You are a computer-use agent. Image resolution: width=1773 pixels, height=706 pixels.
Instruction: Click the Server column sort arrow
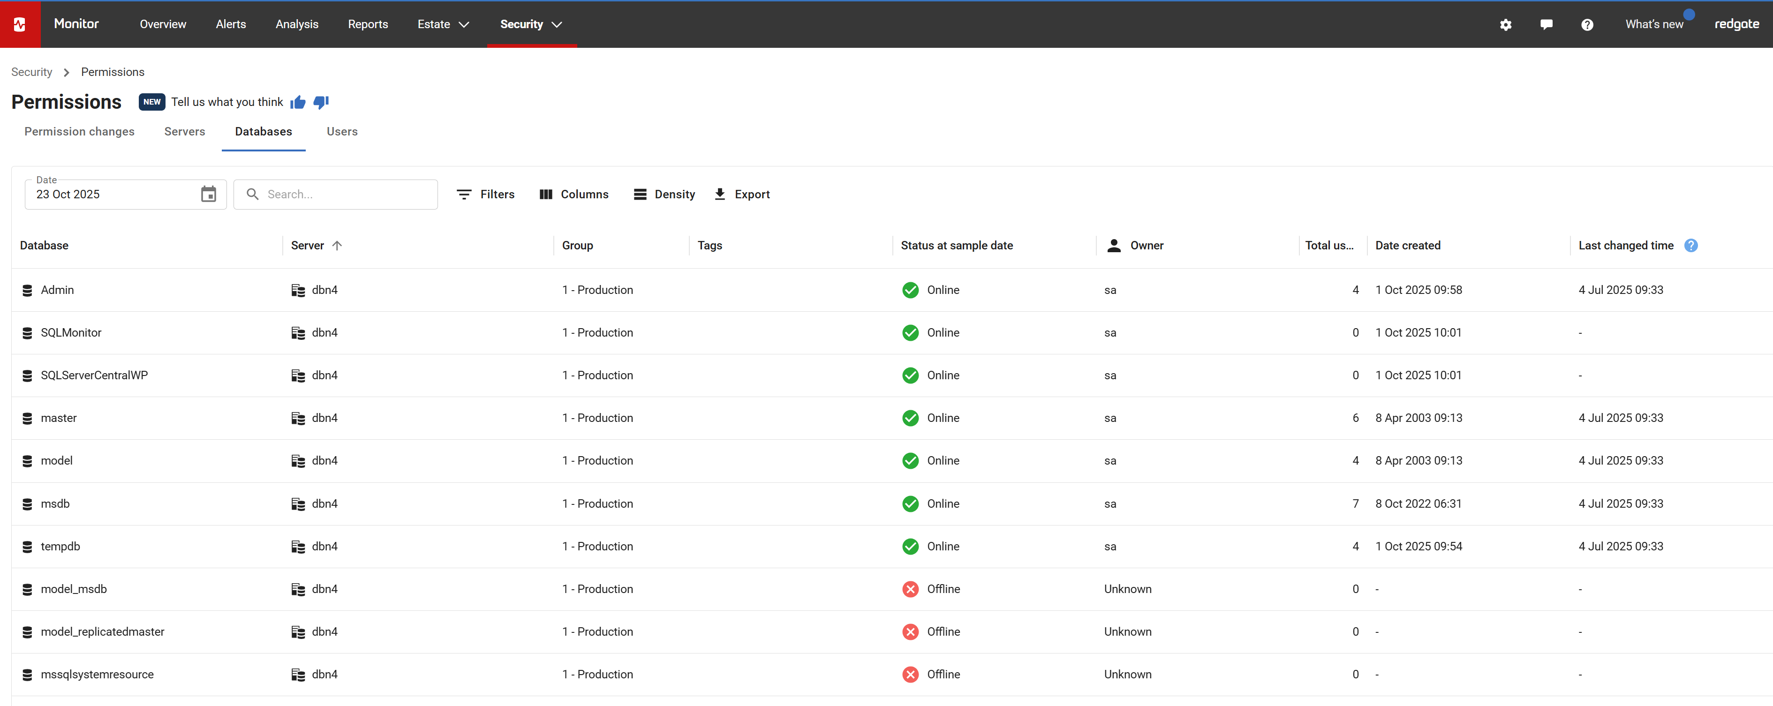pyautogui.click(x=337, y=246)
